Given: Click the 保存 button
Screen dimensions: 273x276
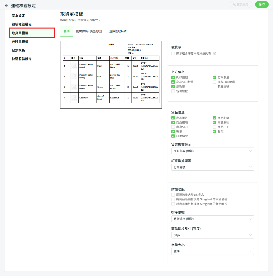Looking at the screenshot, I should tap(262, 4).
